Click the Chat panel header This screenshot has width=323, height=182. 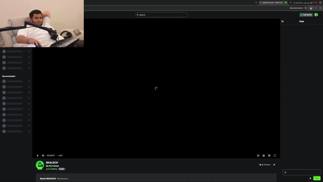point(302,21)
